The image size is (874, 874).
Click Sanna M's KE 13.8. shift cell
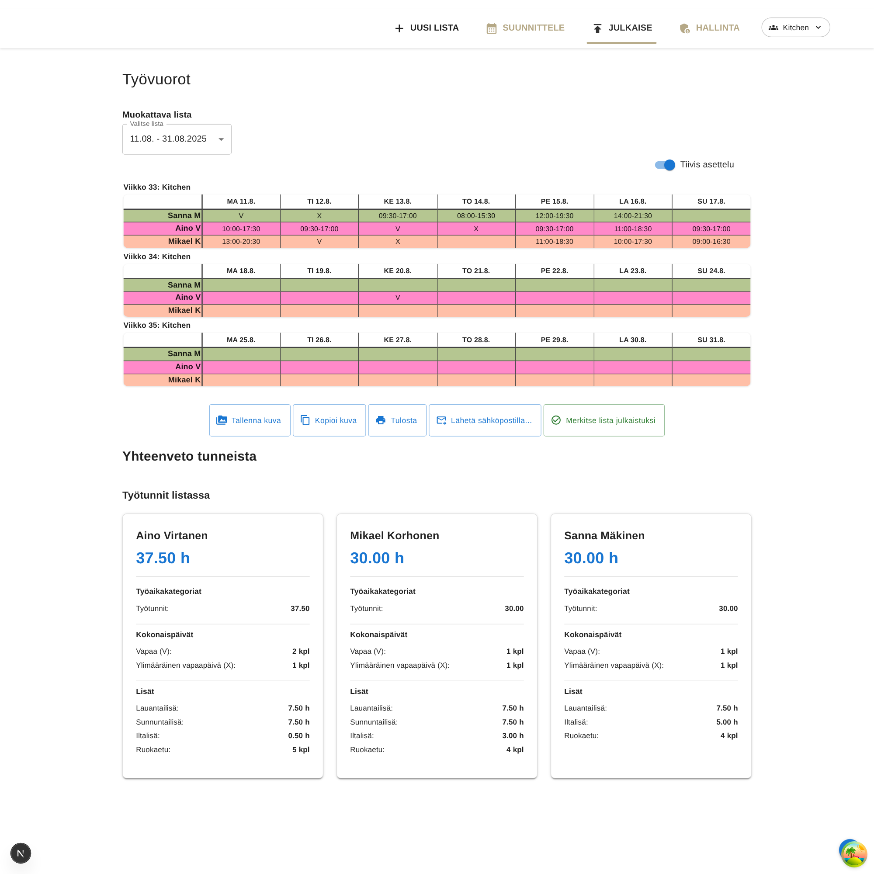click(x=397, y=216)
